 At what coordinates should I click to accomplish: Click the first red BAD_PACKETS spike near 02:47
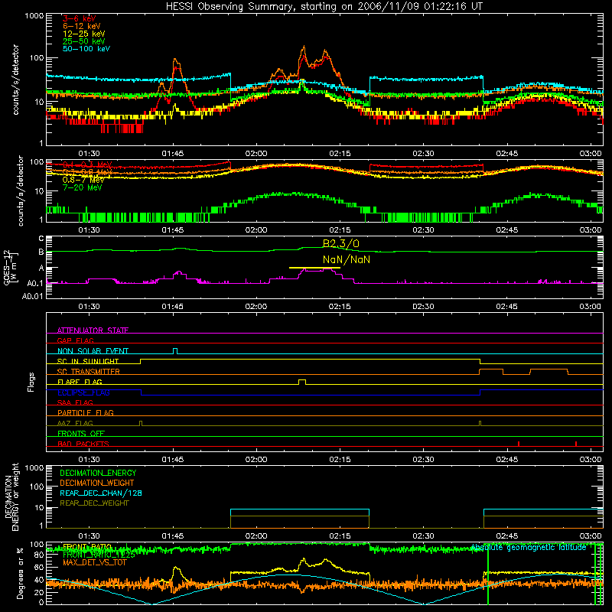pyautogui.click(x=519, y=444)
